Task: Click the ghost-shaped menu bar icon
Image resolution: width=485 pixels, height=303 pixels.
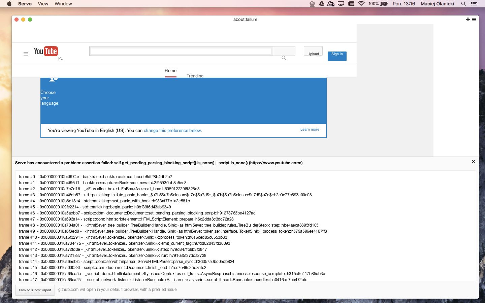Action: pyautogui.click(x=312, y=4)
